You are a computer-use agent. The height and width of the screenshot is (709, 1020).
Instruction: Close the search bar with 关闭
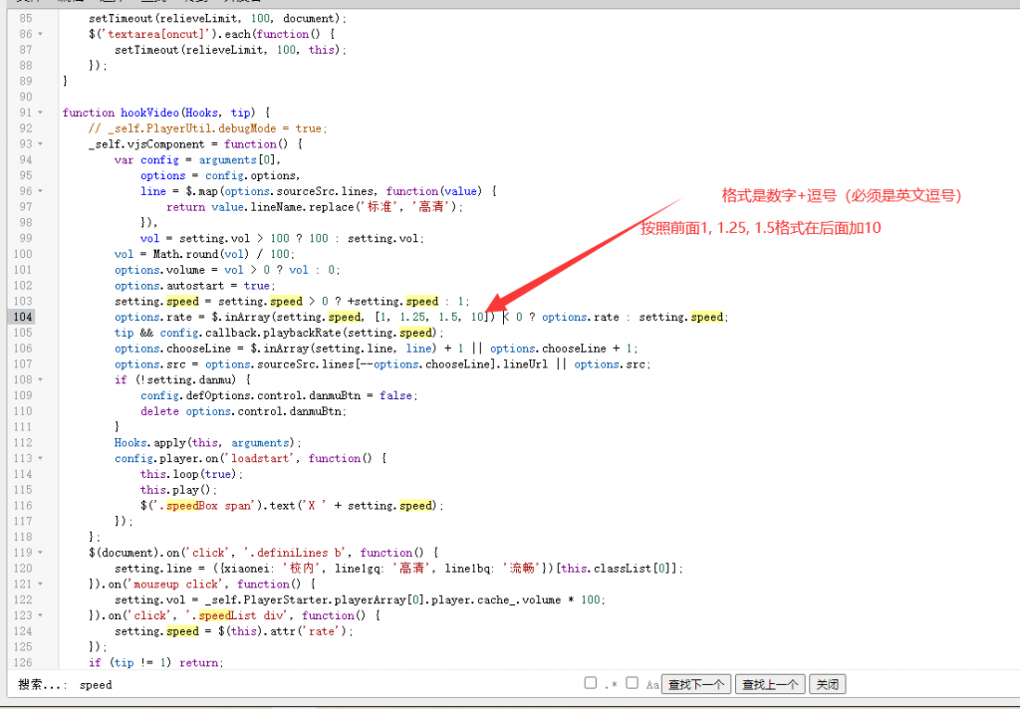pyautogui.click(x=827, y=684)
